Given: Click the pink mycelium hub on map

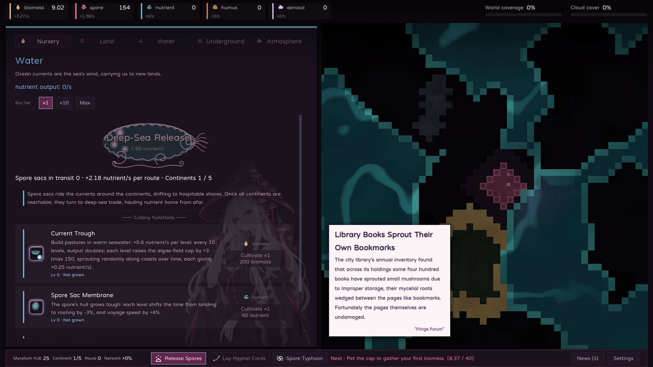Looking at the screenshot, I should (503, 186).
